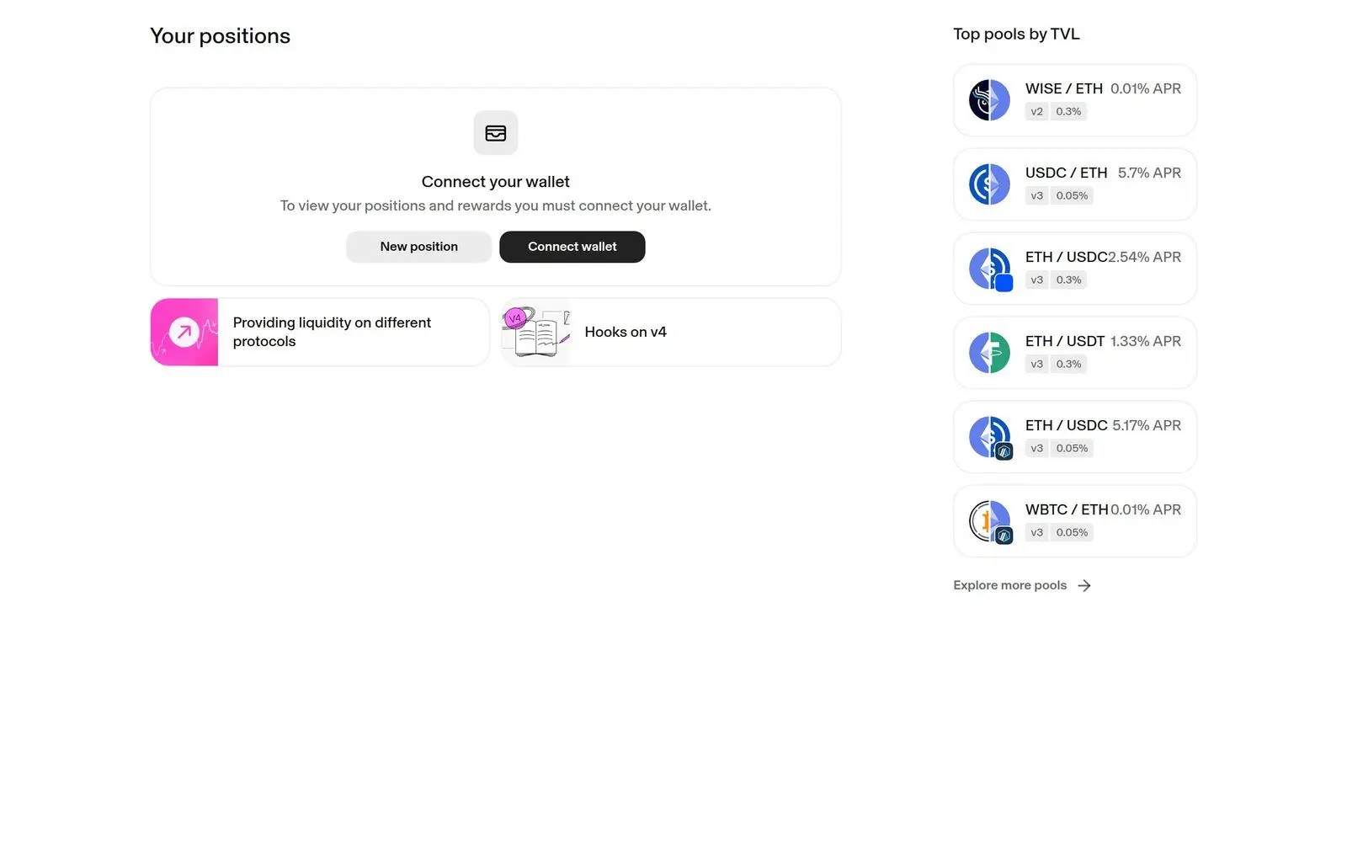
Task: Open ETH / USDC 2.54% APR pool
Action: [1074, 269]
